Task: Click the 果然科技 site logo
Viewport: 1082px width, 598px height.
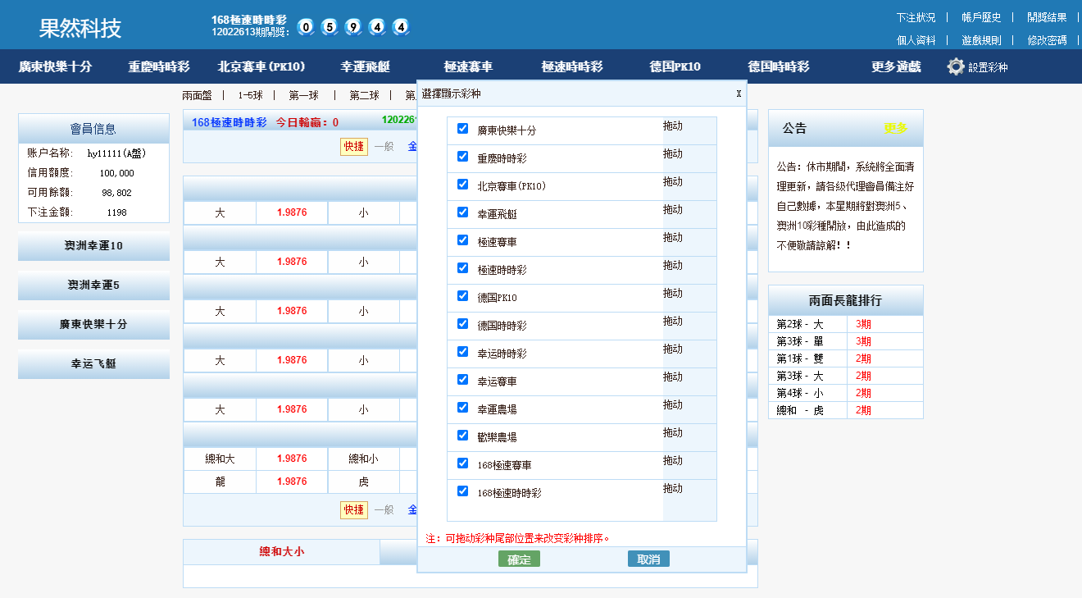Action: [x=80, y=26]
